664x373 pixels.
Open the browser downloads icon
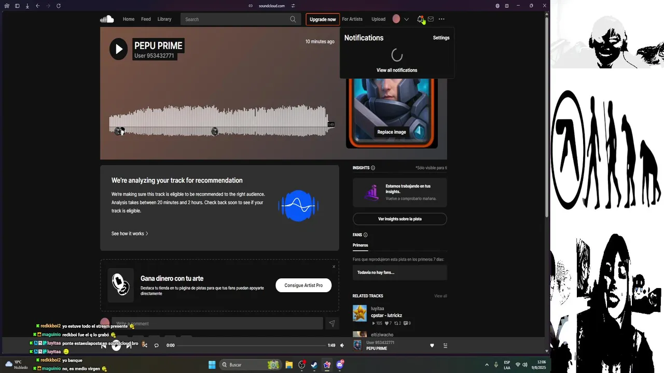click(x=27, y=6)
